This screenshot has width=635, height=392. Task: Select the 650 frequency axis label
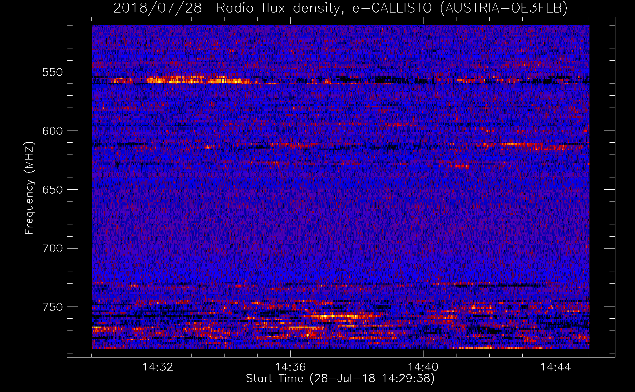(x=52, y=190)
